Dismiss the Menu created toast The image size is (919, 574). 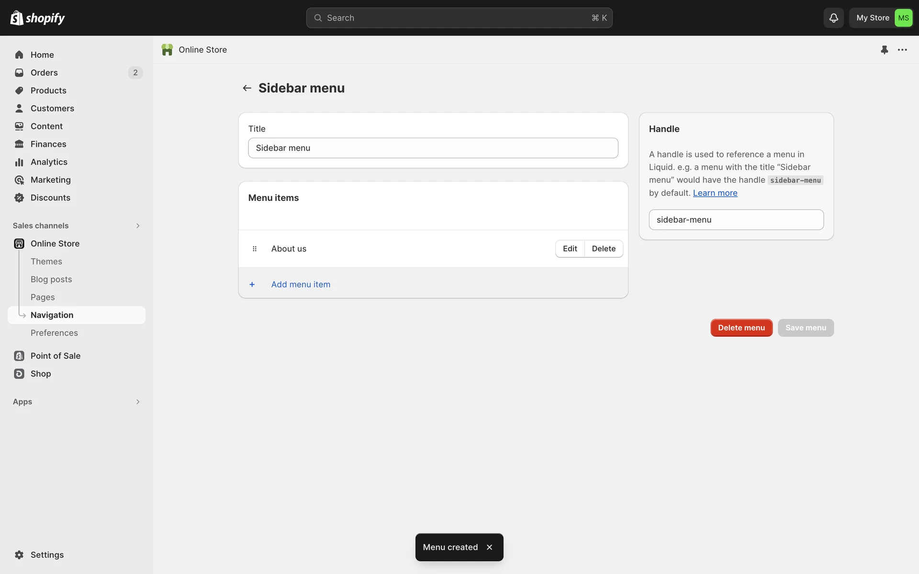[489, 547]
